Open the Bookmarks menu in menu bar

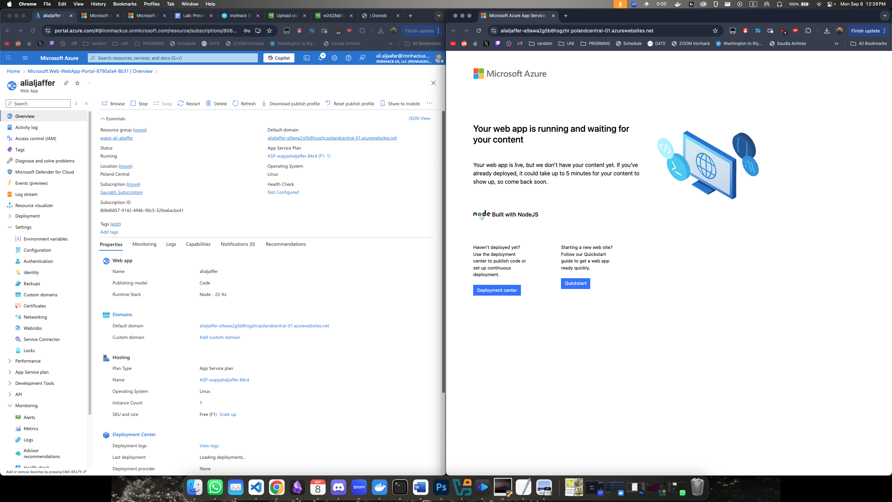click(125, 4)
